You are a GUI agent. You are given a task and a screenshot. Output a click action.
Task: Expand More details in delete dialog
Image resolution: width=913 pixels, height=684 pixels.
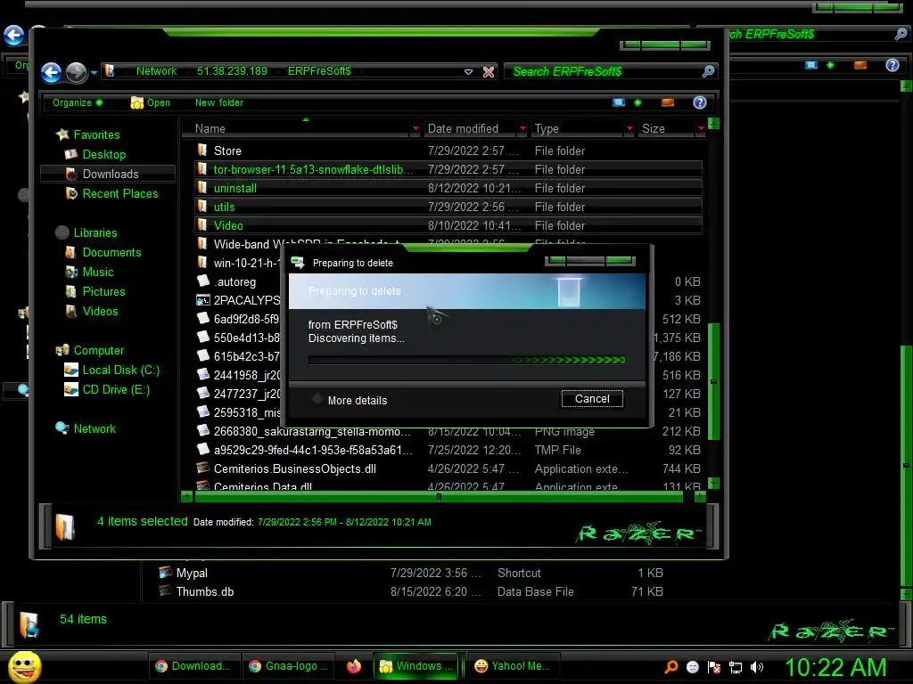(350, 400)
